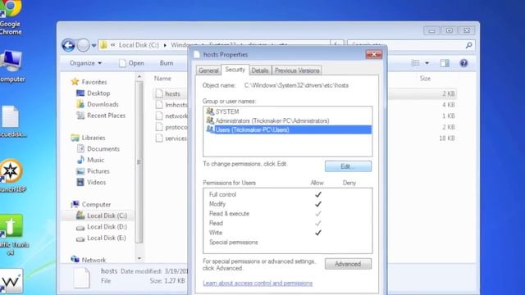Open Explorer help question mark icon
Screen dimensions: 525x295
click(463, 63)
